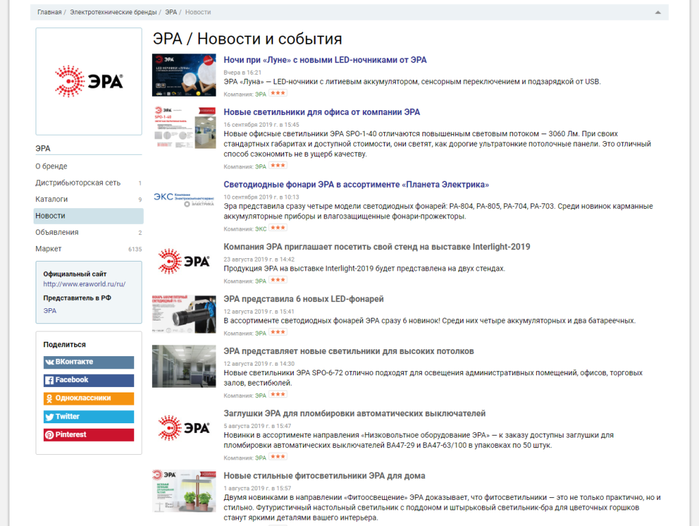Click SPO-1-40 office lamp thumbnail
The height and width of the screenshot is (526, 699).
[x=183, y=127]
